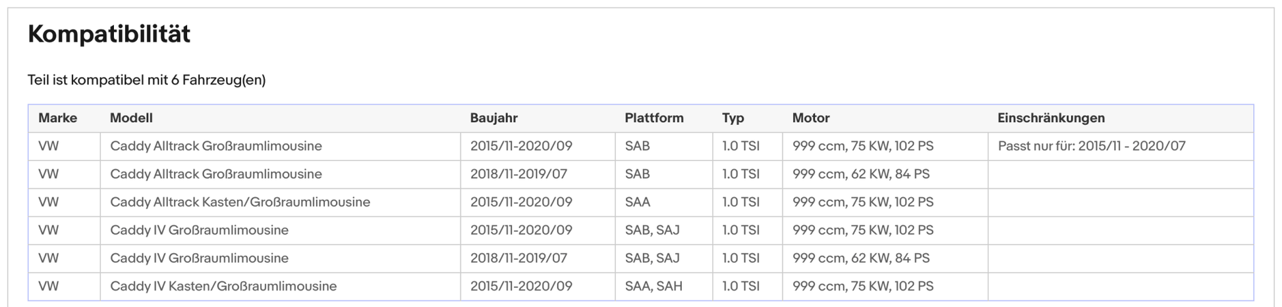This screenshot has width=1282, height=307.
Task: Select 2018/11-2019/07 in Caddy IV Großraumlimousine row
Action: click(x=518, y=258)
